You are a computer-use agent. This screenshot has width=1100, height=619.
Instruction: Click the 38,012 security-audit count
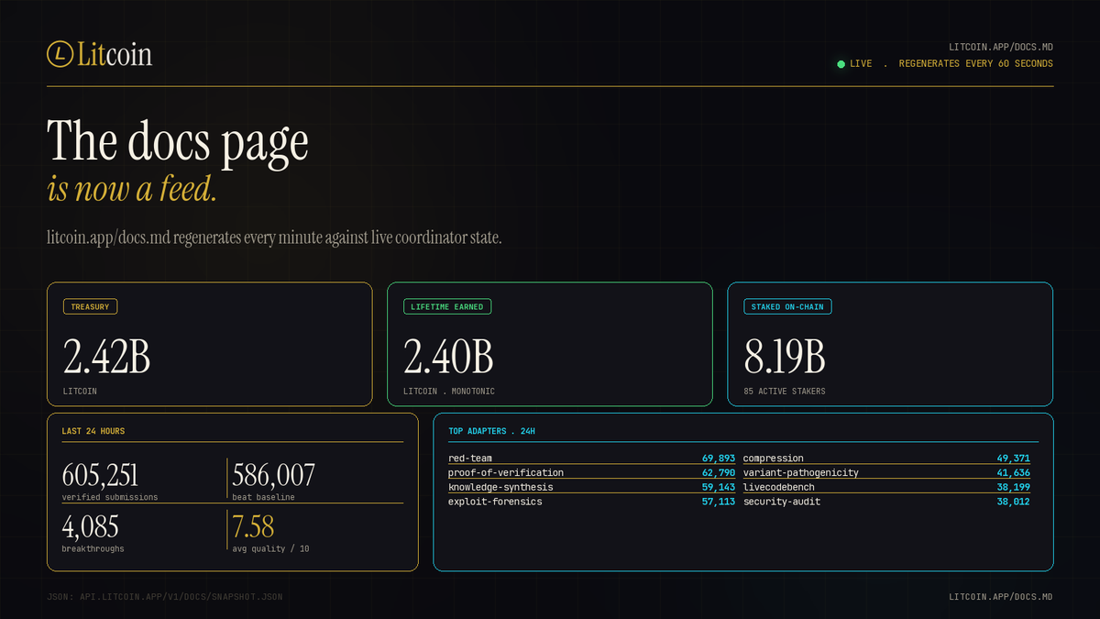pos(1013,503)
